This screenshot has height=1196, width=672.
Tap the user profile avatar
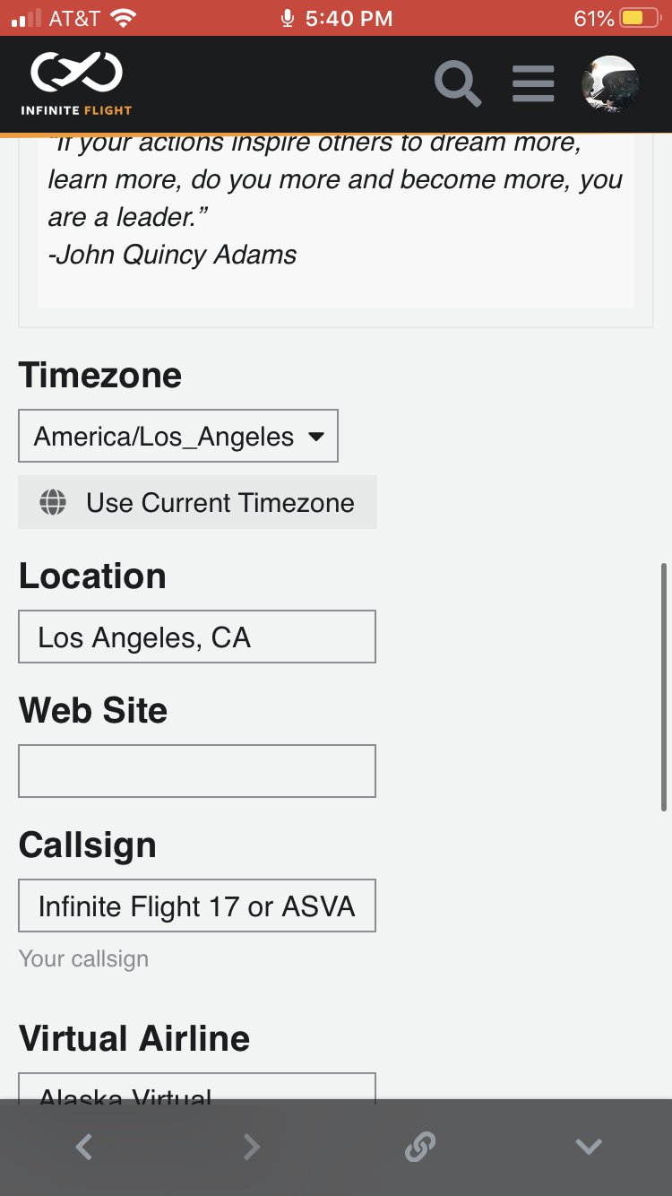tap(610, 84)
